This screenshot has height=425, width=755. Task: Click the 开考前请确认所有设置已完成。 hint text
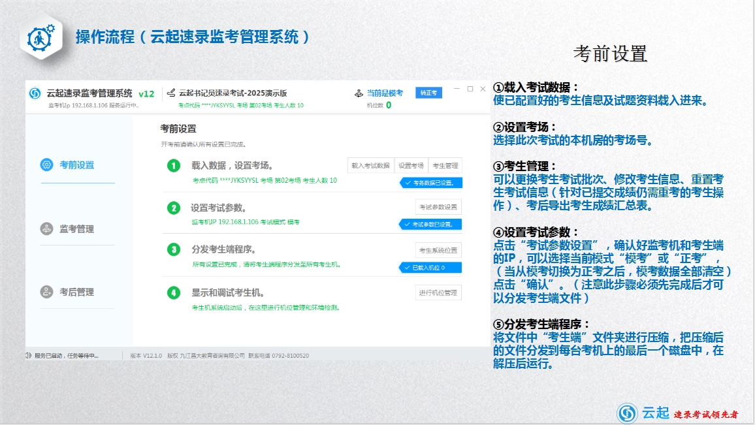click(204, 144)
